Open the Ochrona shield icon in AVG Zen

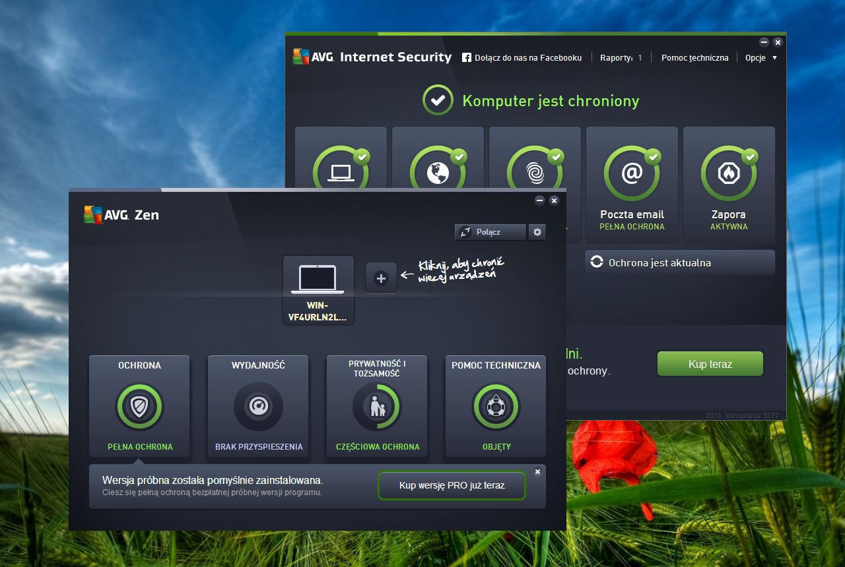click(139, 406)
